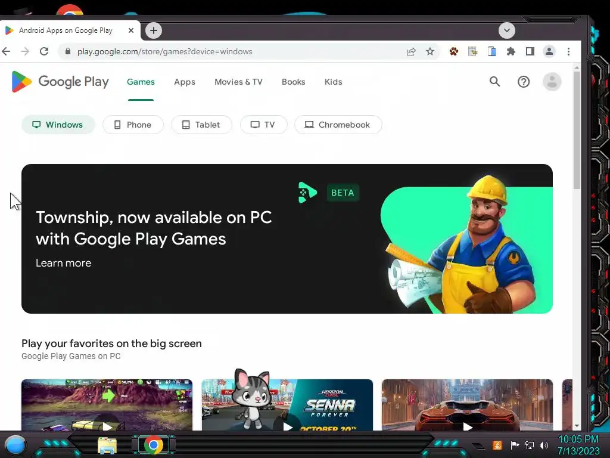
Task: Click the Chrome taskbar icon
Action: (154, 445)
